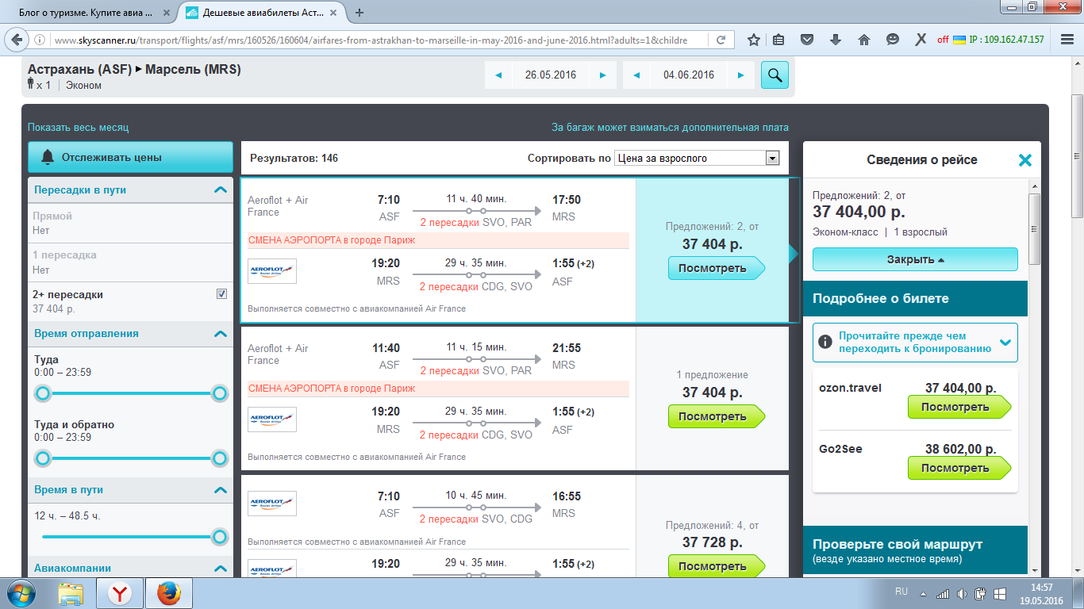Viewport: 1084px width, 609px height.
Task: Reload the page in address bar
Action: click(721, 40)
